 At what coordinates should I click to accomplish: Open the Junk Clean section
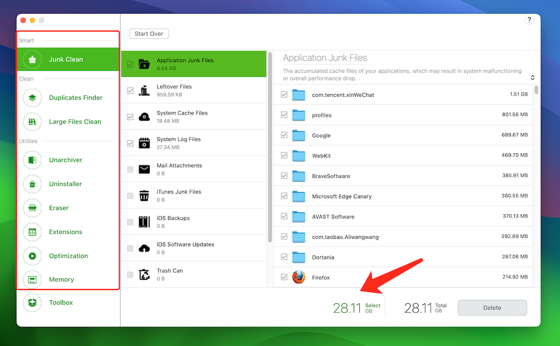[x=69, y=60]
